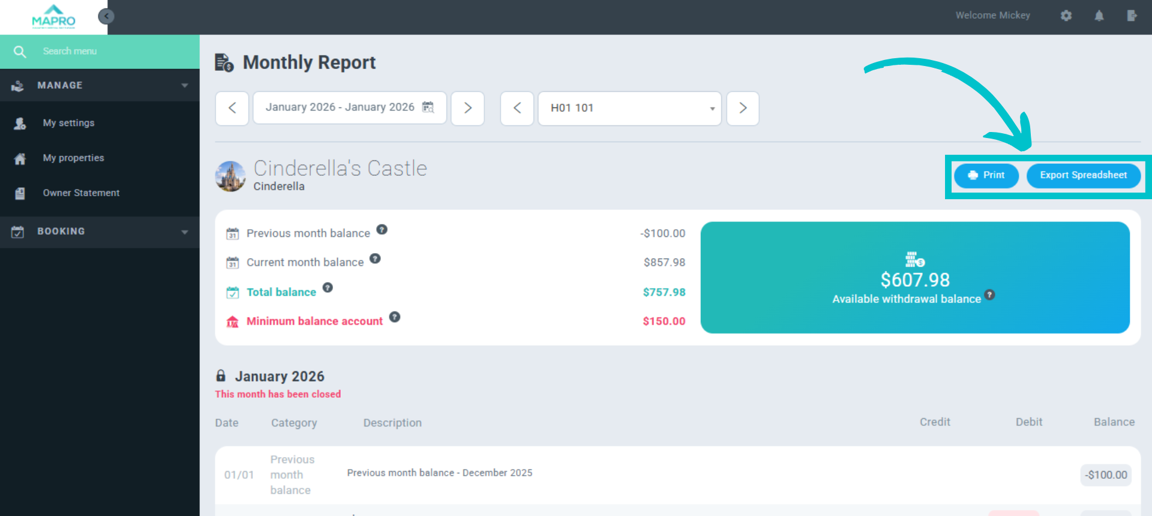Image resolution: width=1152 pixels, height=516 pixels.
Task: Click help icon beside Minimum balance account
Action: pos(394,317)
